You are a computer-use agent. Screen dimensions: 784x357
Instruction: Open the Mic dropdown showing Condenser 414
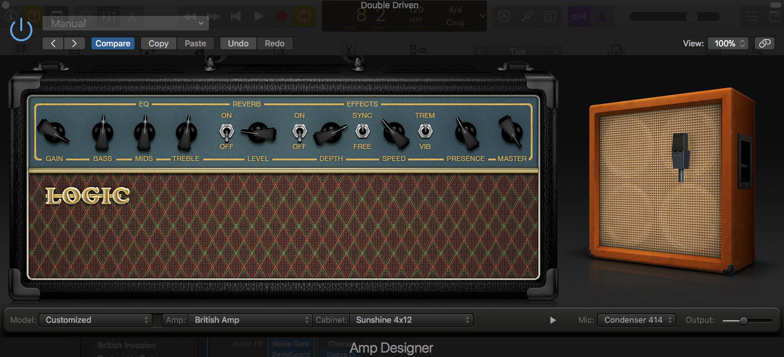(637, 320)
